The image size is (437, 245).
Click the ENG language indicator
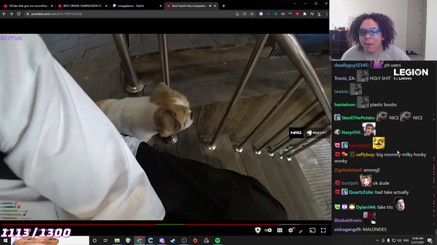pyautogui.click(x=406, y=240)
